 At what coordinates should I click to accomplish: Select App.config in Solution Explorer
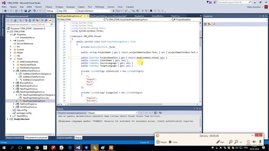point(22,110)
